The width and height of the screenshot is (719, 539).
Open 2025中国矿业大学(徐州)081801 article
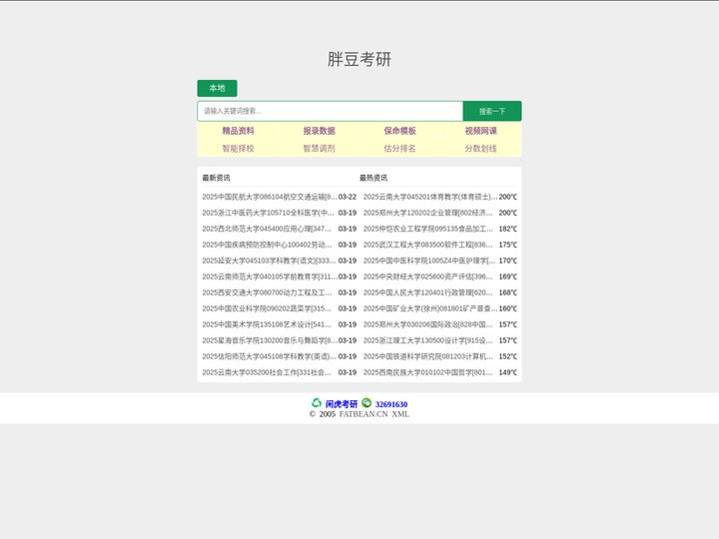pos(430,308)
